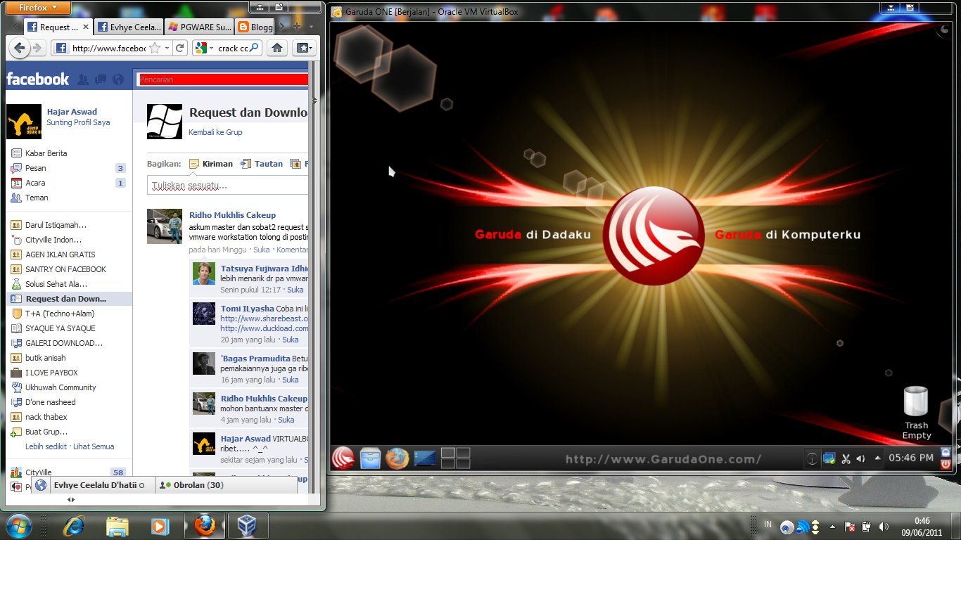This screenshot has width=961, height=599.
Task: Launch Firefox from the Garuda panel
Action: [x=397, y=458]
